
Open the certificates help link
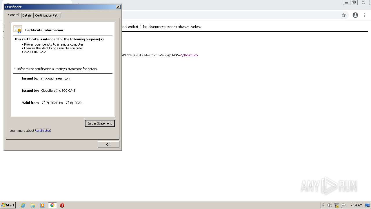pos(43,131)
